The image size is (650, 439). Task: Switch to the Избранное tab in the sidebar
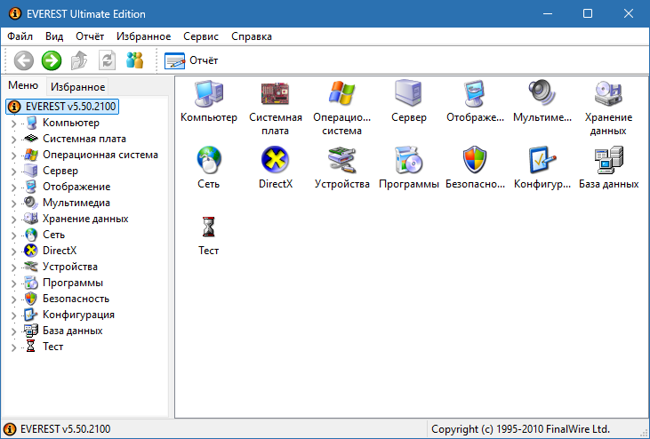[77, 87]
